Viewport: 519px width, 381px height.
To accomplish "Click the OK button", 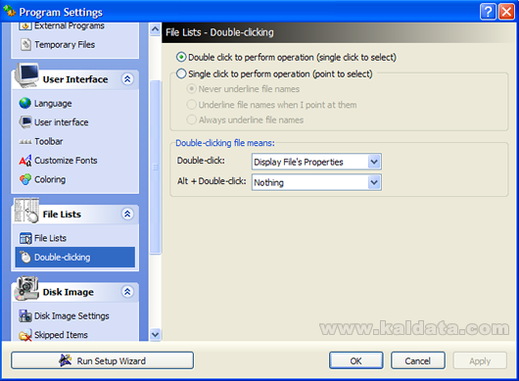I will 356,360.
